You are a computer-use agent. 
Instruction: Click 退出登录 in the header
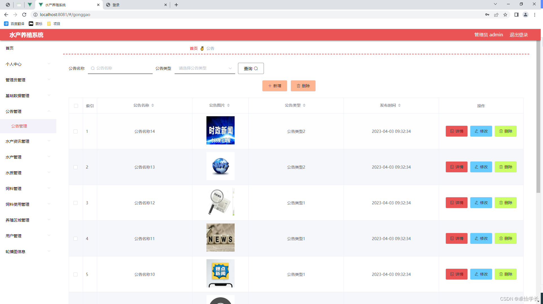[x=518, y=35]
